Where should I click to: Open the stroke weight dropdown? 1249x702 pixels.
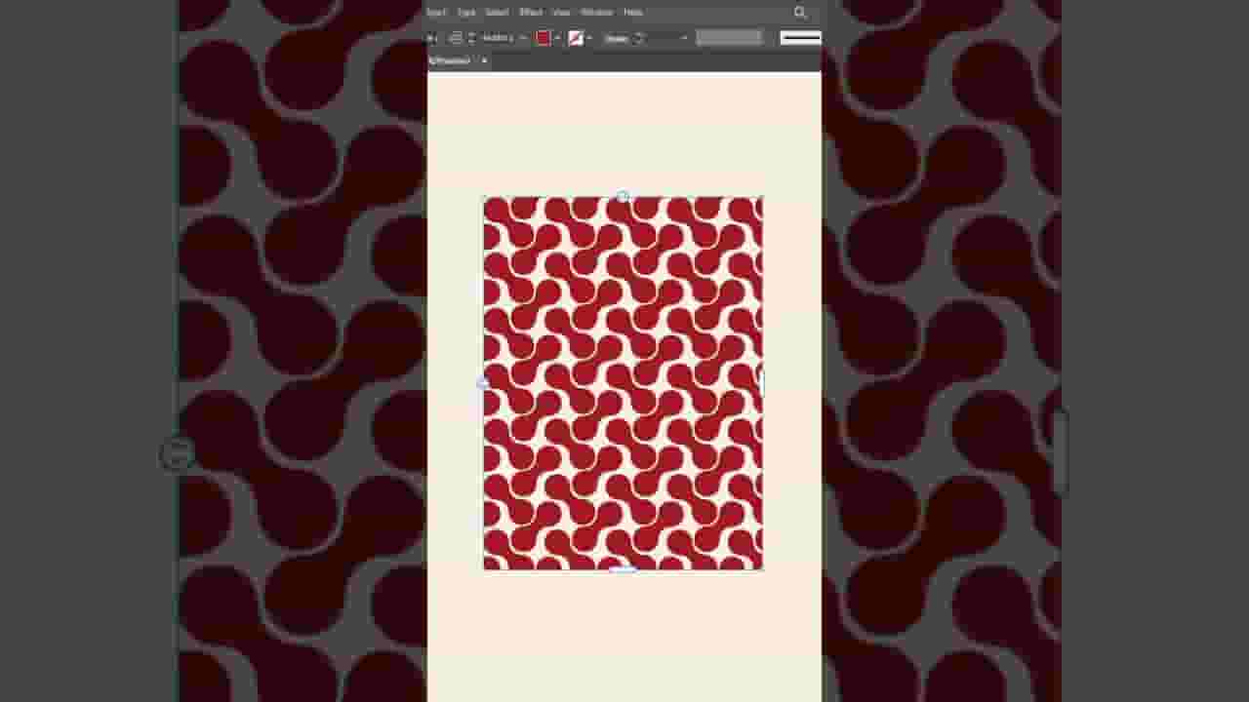pyautogui.click(x=684, y=38)
